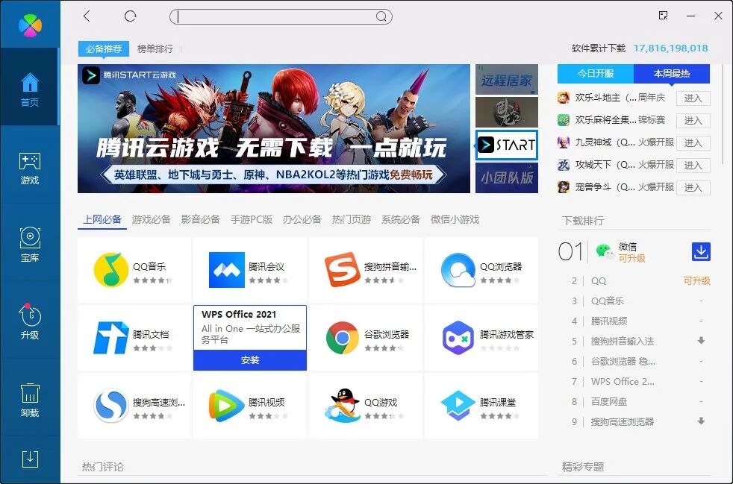Select the 上网必备 category tab
The height and width of the screenshot is (484, 733).
point(102,219)
